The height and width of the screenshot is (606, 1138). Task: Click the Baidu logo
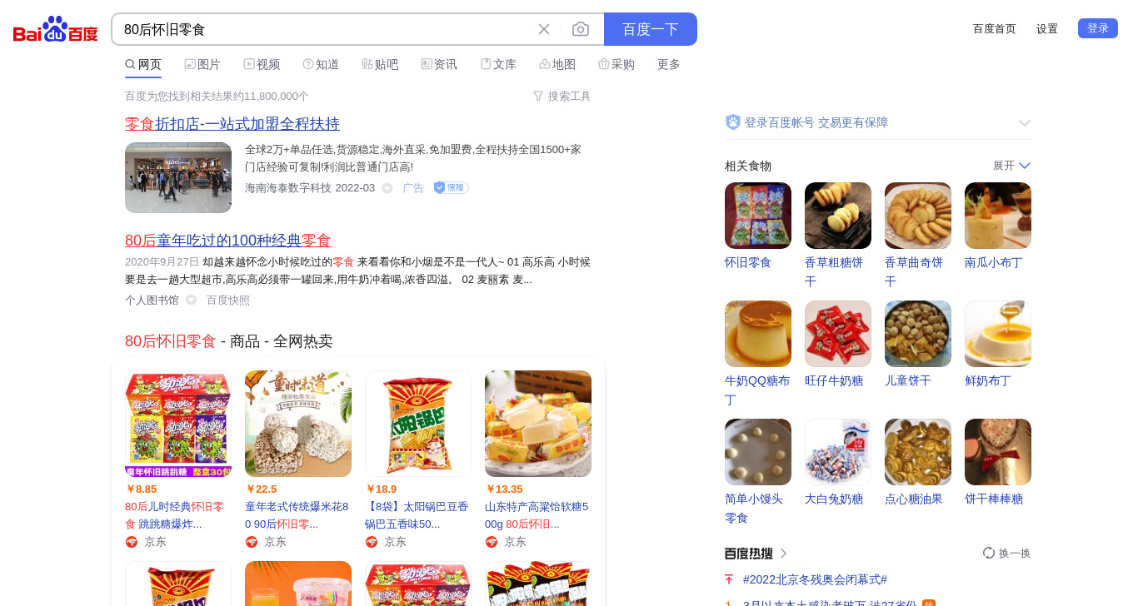click(56, 29)
